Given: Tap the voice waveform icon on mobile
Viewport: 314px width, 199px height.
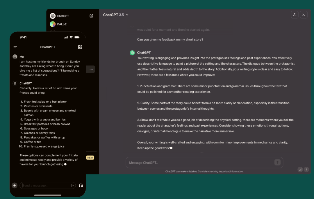Looking at the screenshot, I should [72, 185].
